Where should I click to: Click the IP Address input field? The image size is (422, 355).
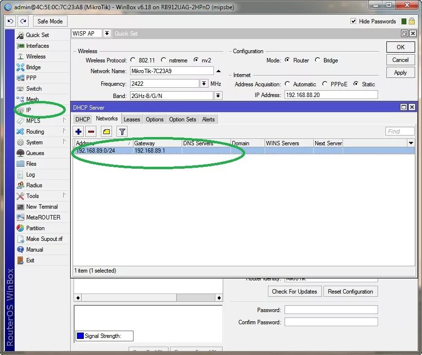pos(331,95)
